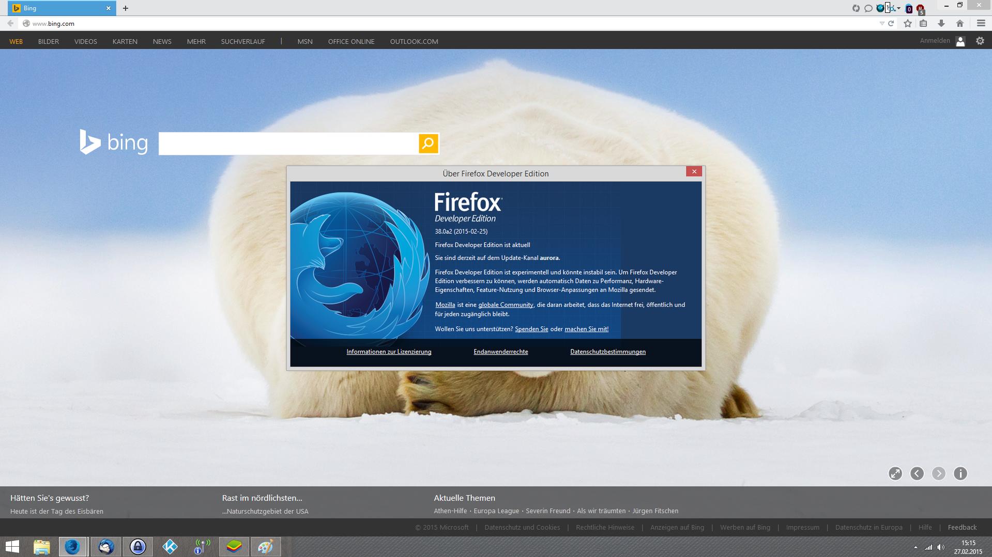Viewport: 992px width, 557px height.
Task: Toggle fullscreen background image icon
Action: 895,473
